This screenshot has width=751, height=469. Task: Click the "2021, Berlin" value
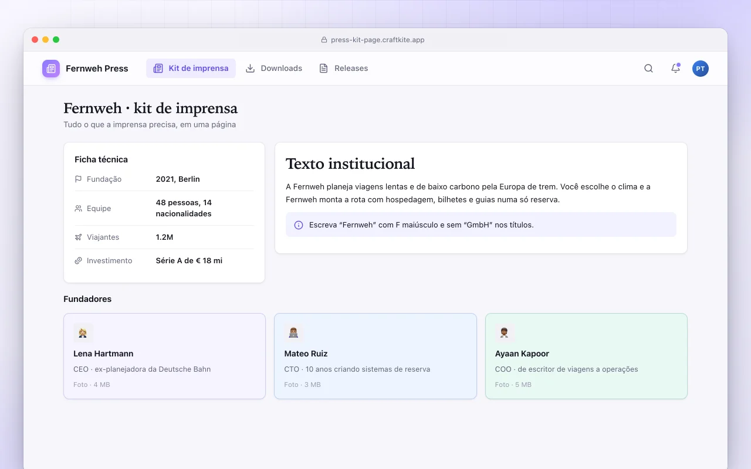[x=178, y=179]
